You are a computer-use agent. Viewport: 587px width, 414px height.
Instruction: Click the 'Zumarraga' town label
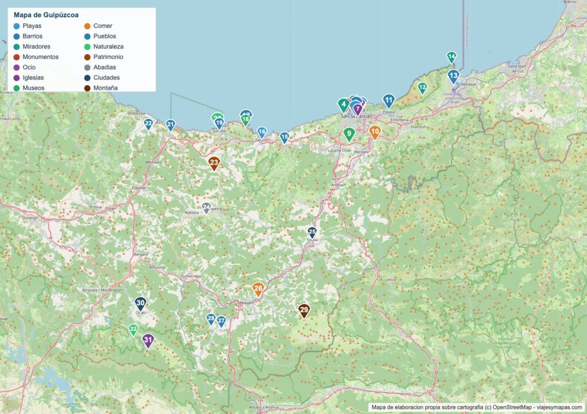190,276
